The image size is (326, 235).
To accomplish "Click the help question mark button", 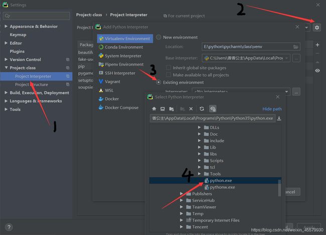I will click(9, 227).
